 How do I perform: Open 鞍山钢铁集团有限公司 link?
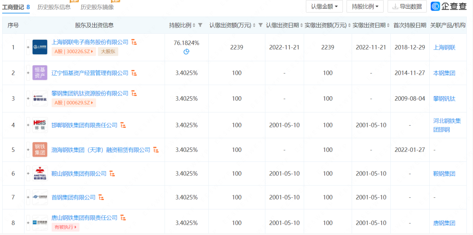79,174
